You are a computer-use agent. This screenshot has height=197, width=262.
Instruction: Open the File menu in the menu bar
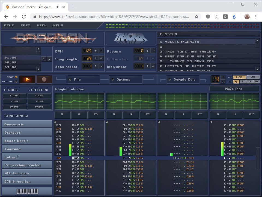coord(9,26)
